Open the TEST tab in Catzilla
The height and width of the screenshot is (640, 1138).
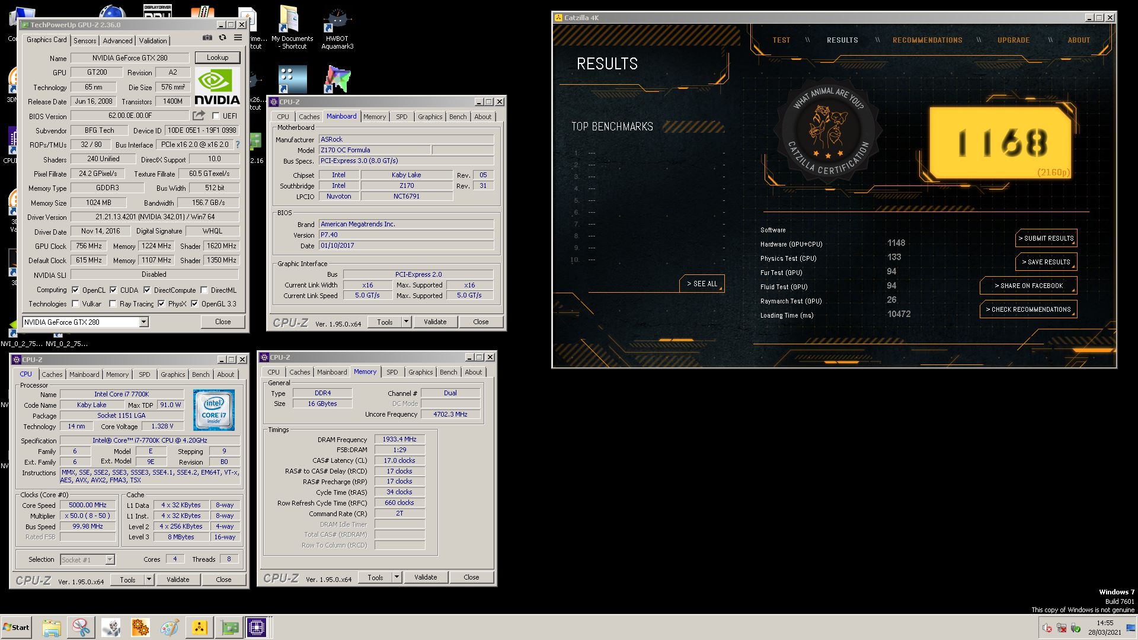(781, 40)
